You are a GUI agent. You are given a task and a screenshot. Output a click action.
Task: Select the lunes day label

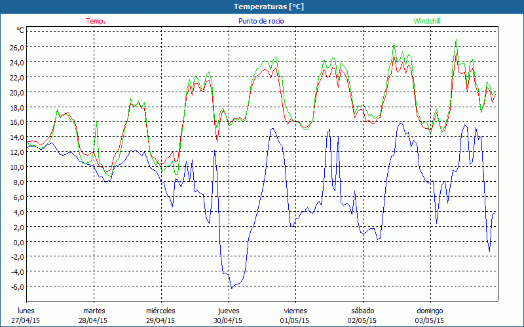(x=26, y=311)
